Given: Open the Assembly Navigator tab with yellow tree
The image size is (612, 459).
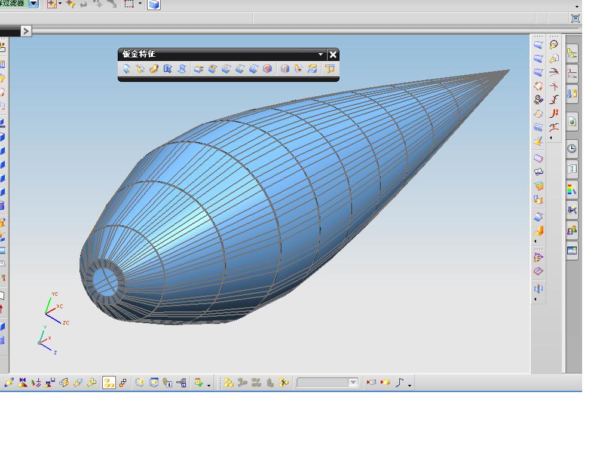Looking at the screenshot, I should pos(572,53).
